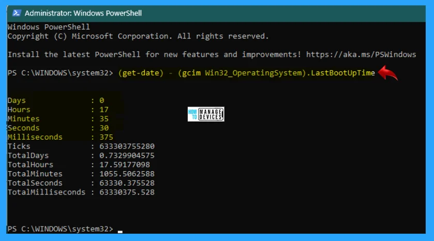
Task: Click the 'Copyright (C) Microsoft Corporation' line
Action: (138, 36)
